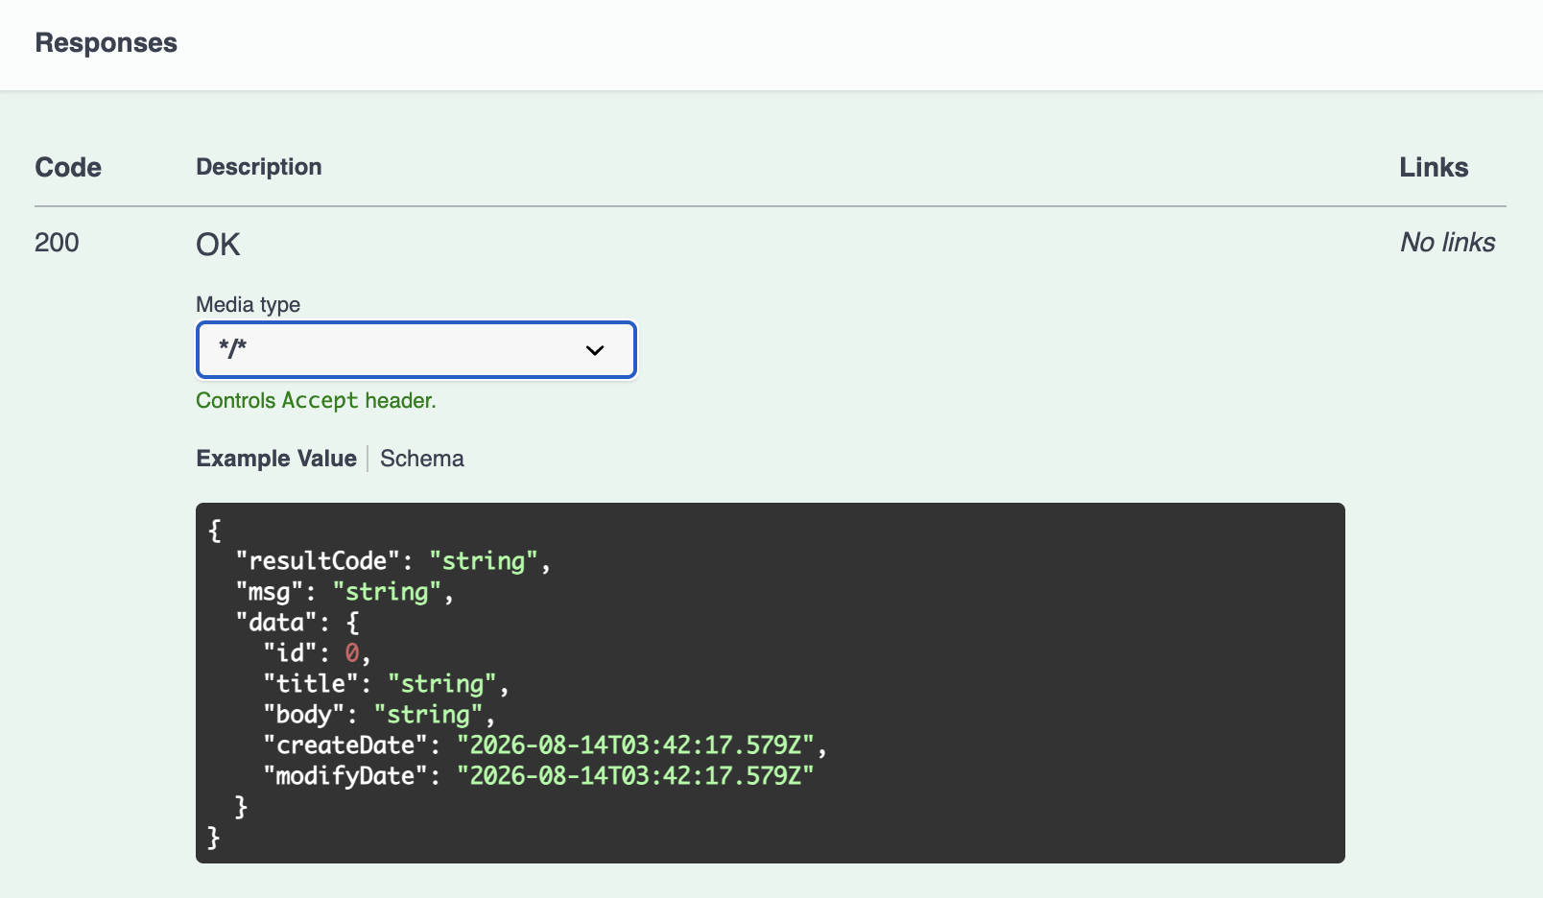Click the "msg" line in example JSON
Image resolution: width=1543 pixels, height=898 pixels.
click(344, 592)
